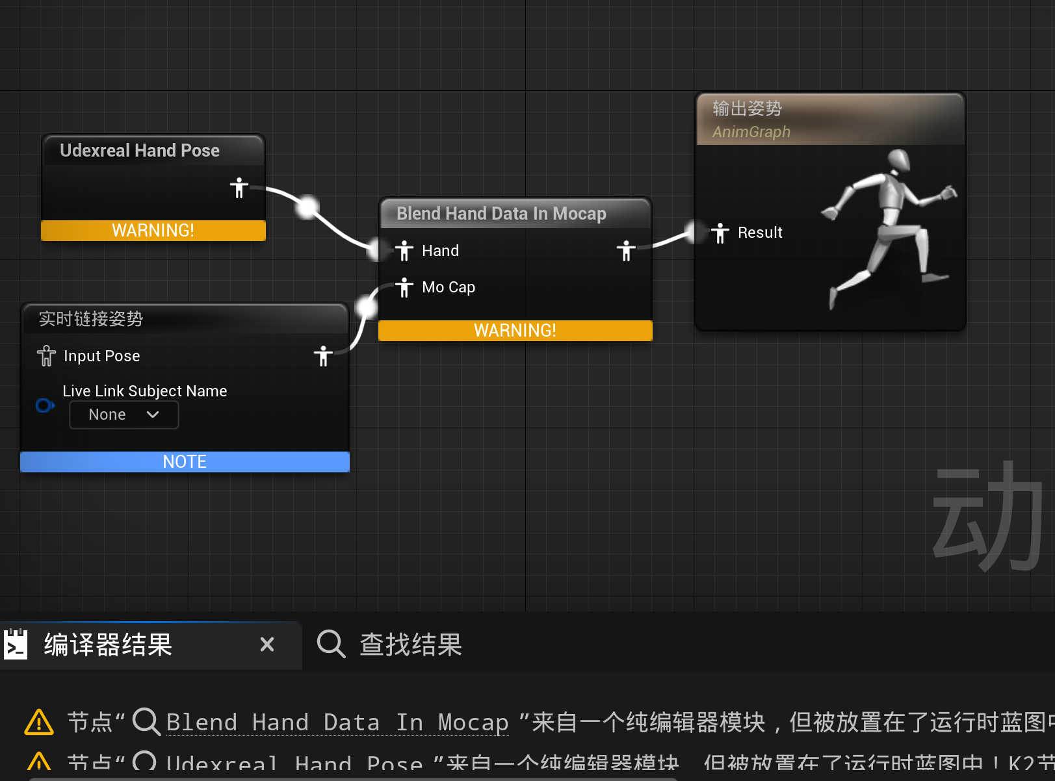Click Blend Hand Data output pose pin
The height and width of the screenshot is (781, 1055).
[x=626, y=251]
